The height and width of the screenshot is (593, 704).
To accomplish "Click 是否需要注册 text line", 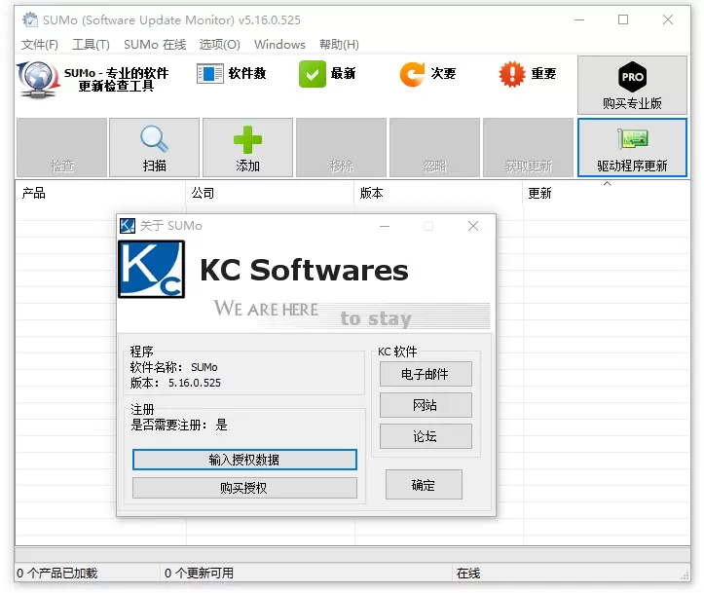I will [x=179, y=425].
